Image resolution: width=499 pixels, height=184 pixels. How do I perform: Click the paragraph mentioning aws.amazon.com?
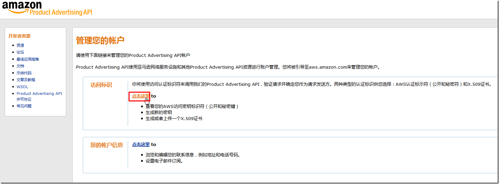(229, 67)
